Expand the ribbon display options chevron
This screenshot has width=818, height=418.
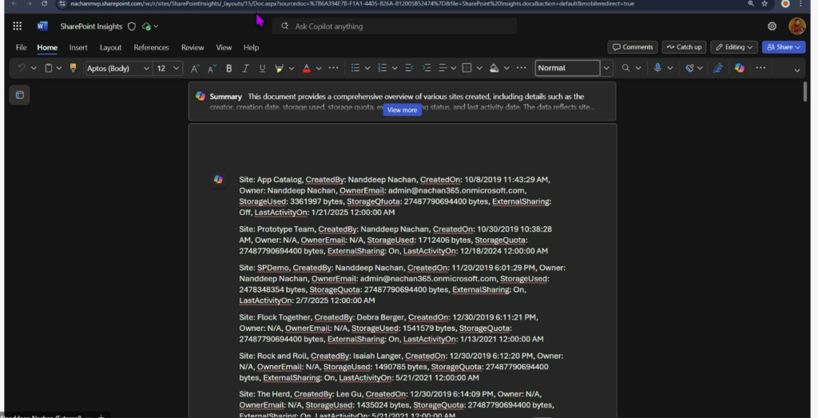pyautogui.click(x=796, y=70)
